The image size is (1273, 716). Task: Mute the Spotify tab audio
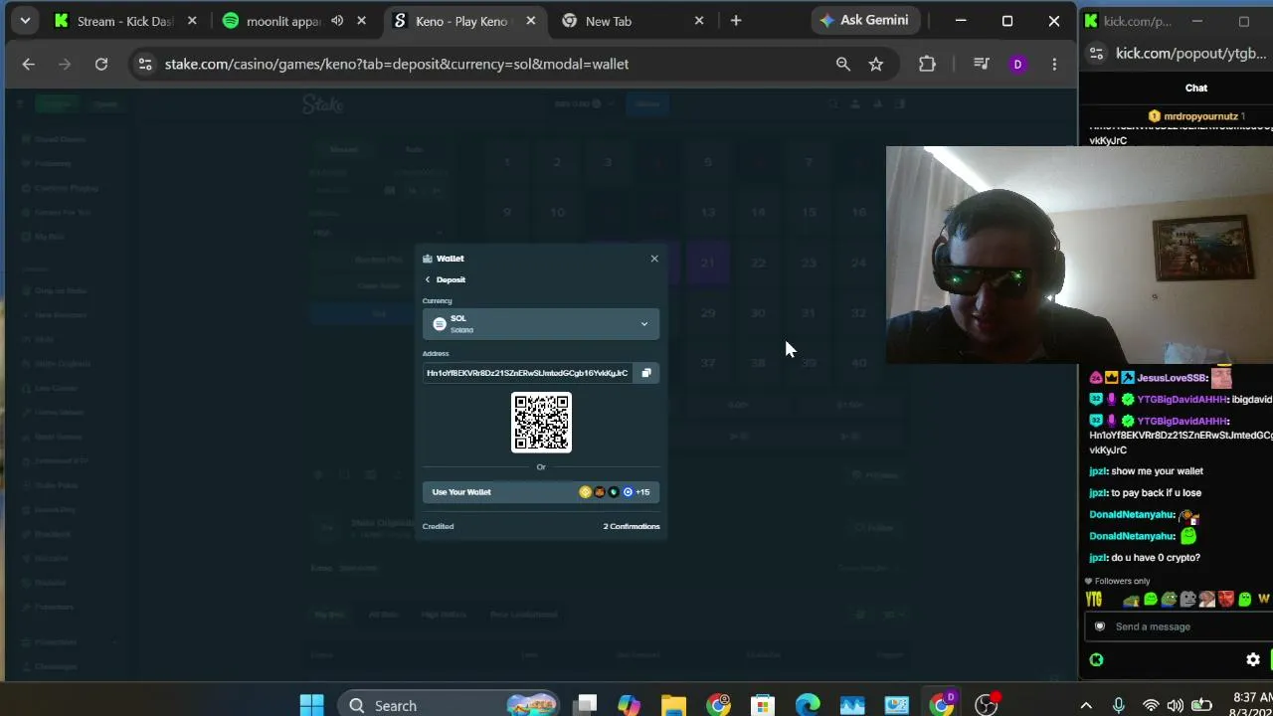point(337,21)
